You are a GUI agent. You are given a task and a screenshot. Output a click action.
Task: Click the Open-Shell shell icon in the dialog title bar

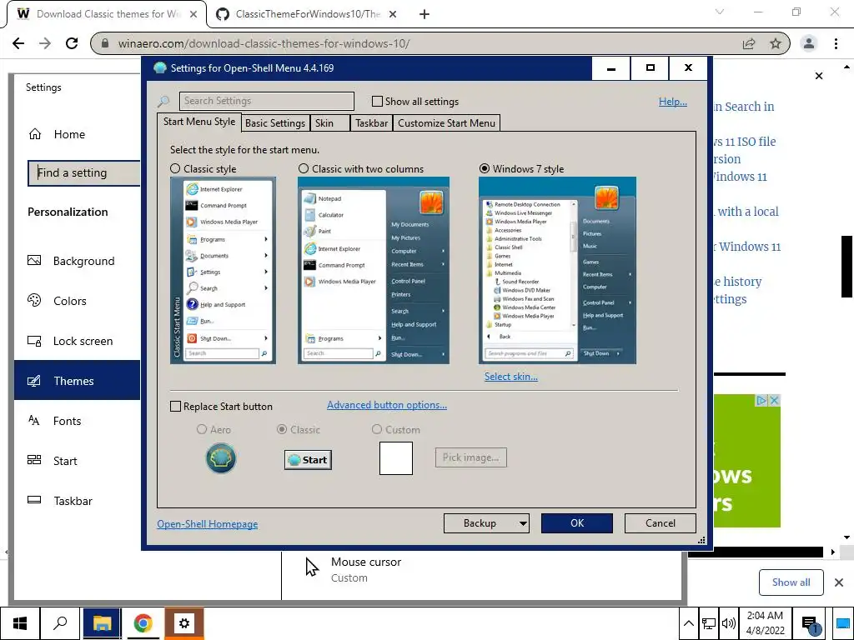pyautogui.click(x=159, y=68)
